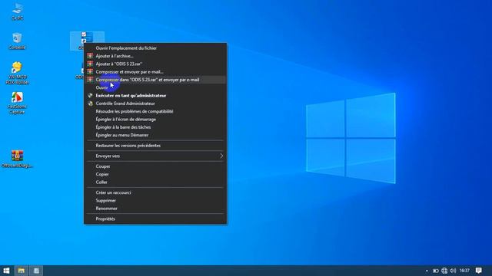Open the volume speaker tray icon

click(453, 271)
